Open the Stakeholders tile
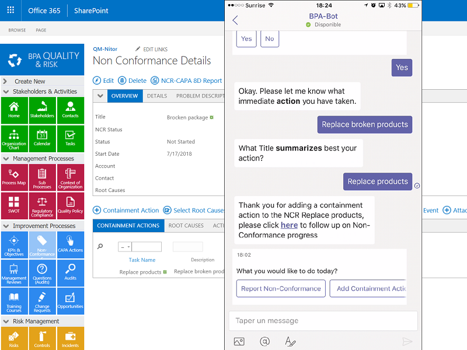Viewport: 467px width, 350px height. (42, 110)
